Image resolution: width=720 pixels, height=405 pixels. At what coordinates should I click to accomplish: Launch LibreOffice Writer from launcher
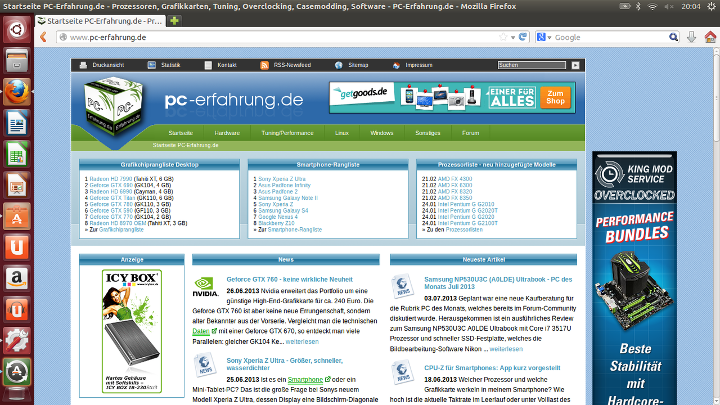(17, 122)
